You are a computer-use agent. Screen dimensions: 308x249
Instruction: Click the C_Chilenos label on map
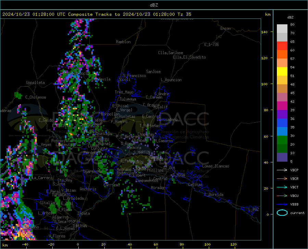pos(36,97)
